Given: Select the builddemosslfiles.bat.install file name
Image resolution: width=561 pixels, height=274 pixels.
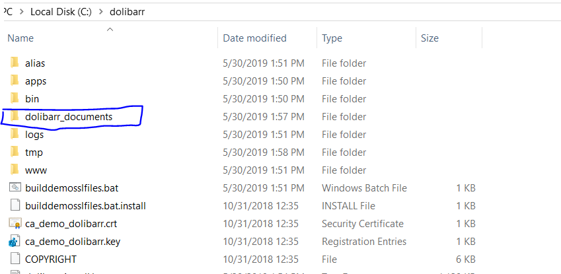Looking at the screenshot, I should pos(85,206).
